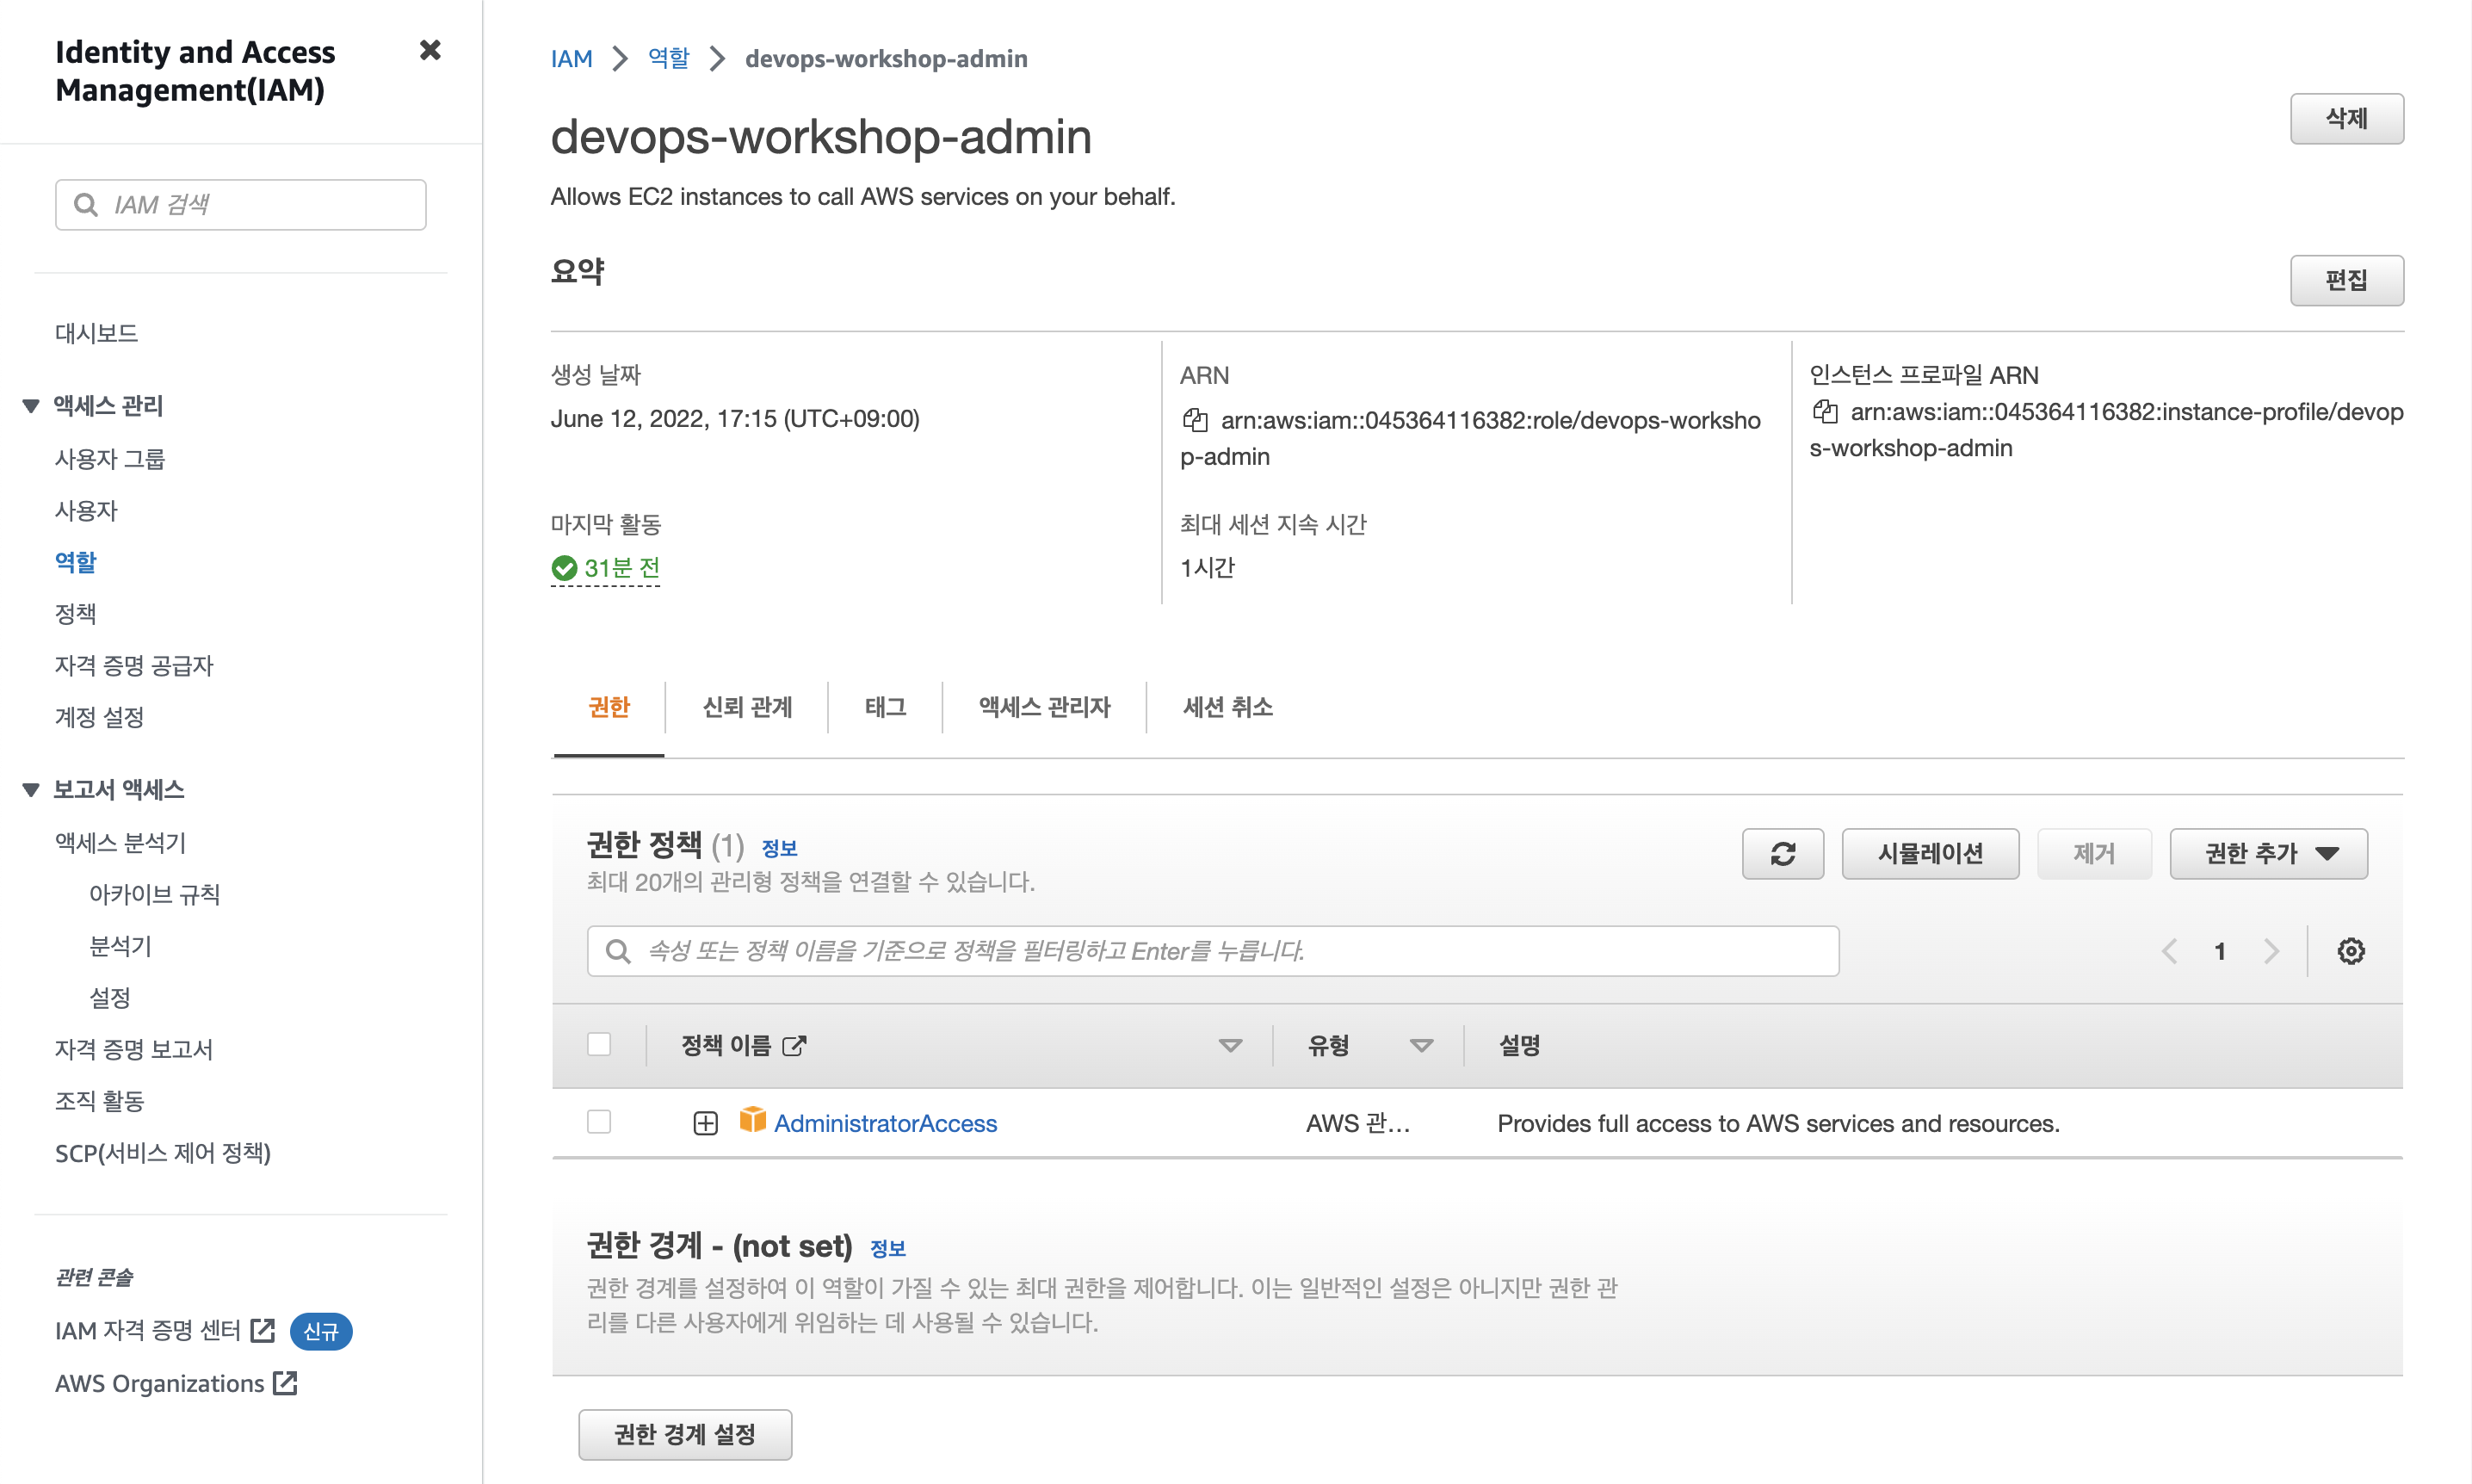Check the select-all policies header checkbox
The height and width of the screenshot is (1484, 2472).
click(x=599, y=1044)
